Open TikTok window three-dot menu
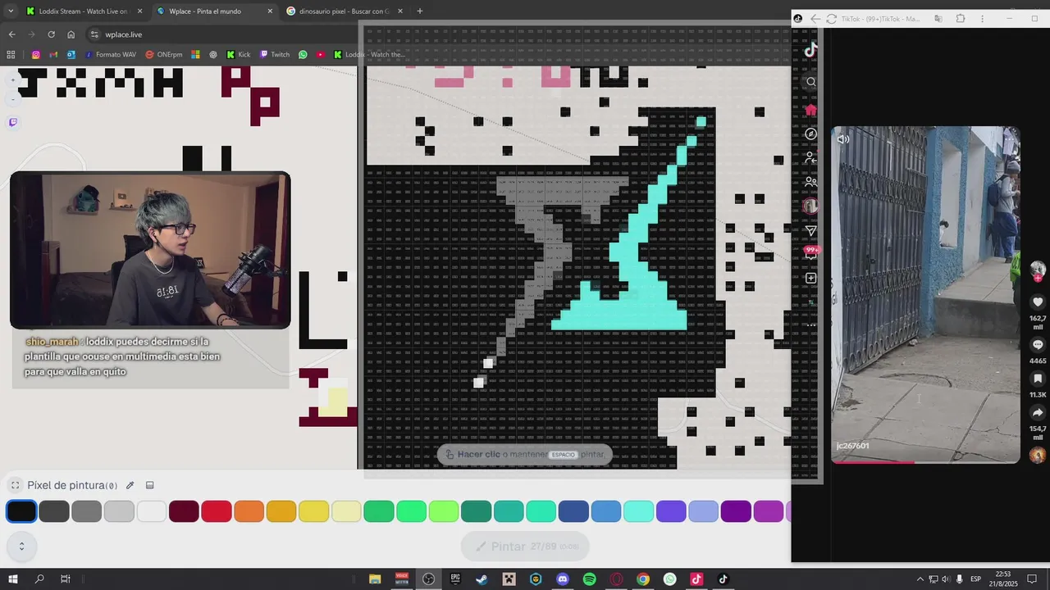The width and height of the screenshot is (1050, 590). pos(982,18)
